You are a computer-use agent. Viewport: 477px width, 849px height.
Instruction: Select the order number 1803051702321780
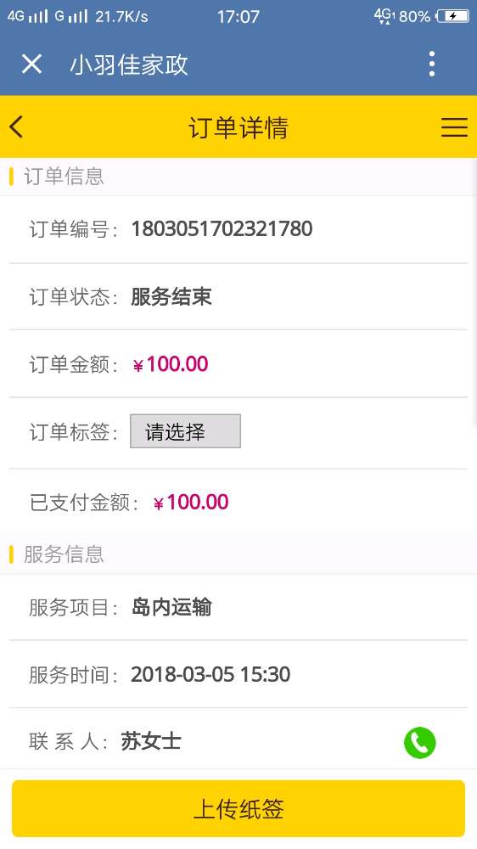(x=222, y=228)
